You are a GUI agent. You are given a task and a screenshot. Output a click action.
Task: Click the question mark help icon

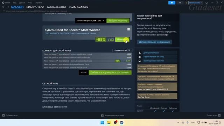(187, 3)
